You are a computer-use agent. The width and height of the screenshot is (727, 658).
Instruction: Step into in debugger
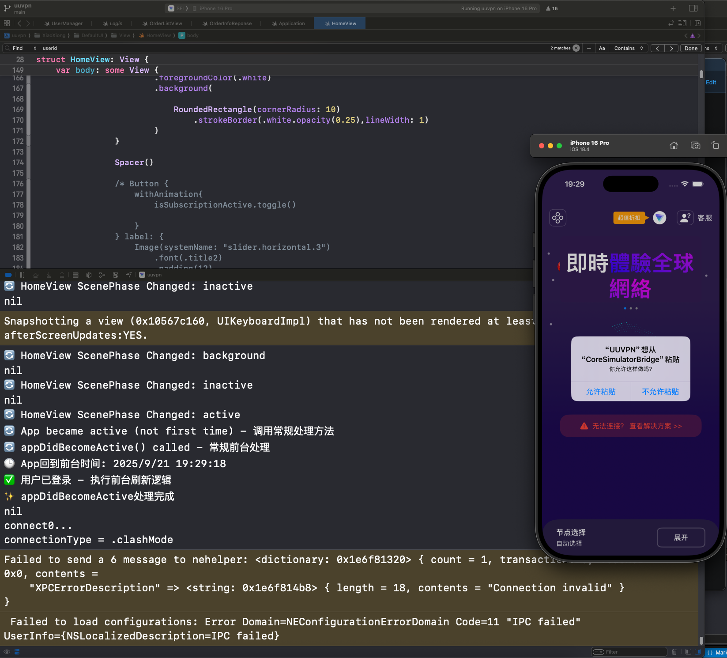[x=49, y=275]
